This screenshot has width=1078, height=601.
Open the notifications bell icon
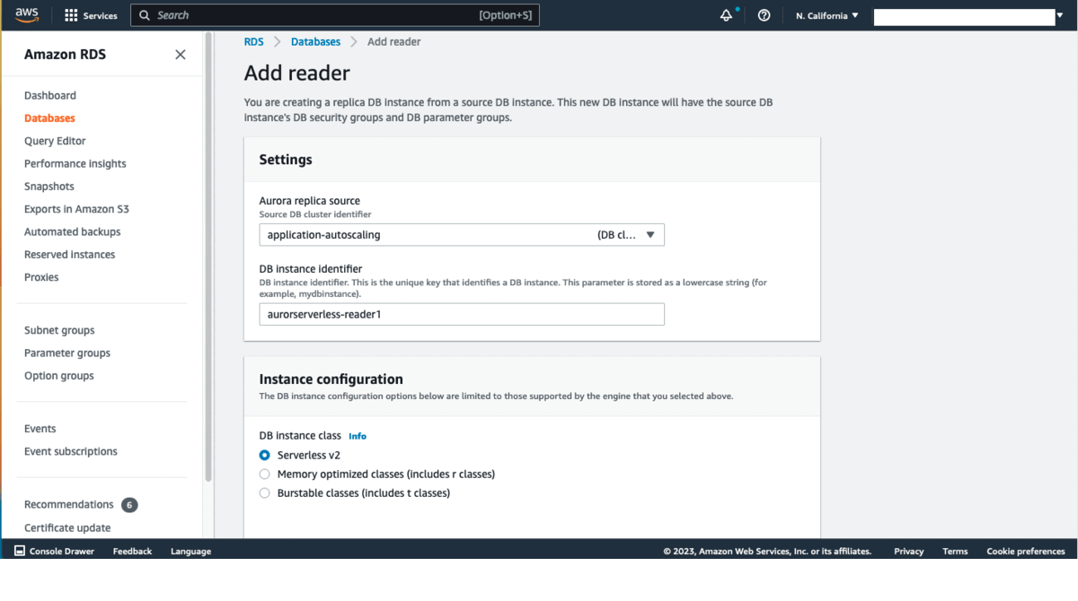726,15
